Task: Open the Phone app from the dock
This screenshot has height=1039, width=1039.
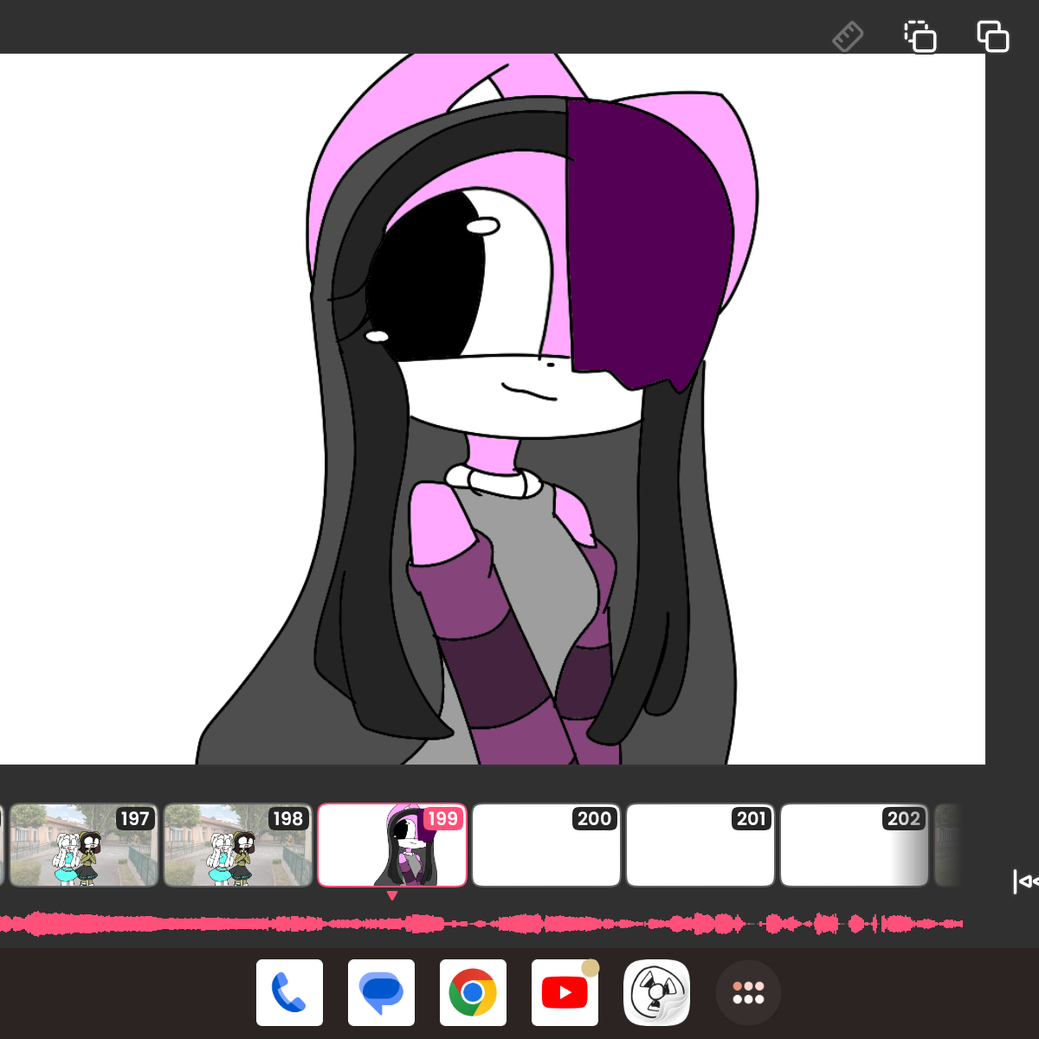Action: tap(289, 992)
